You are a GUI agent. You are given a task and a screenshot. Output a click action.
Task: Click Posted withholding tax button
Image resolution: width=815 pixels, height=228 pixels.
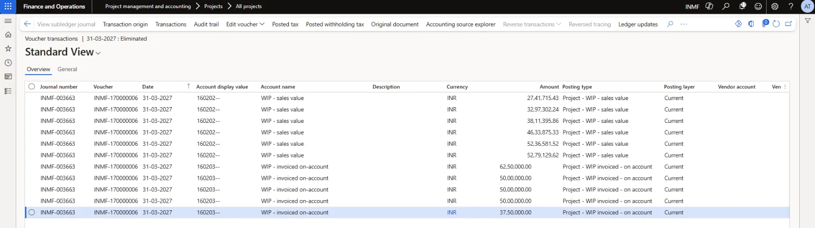coord(335,24)
